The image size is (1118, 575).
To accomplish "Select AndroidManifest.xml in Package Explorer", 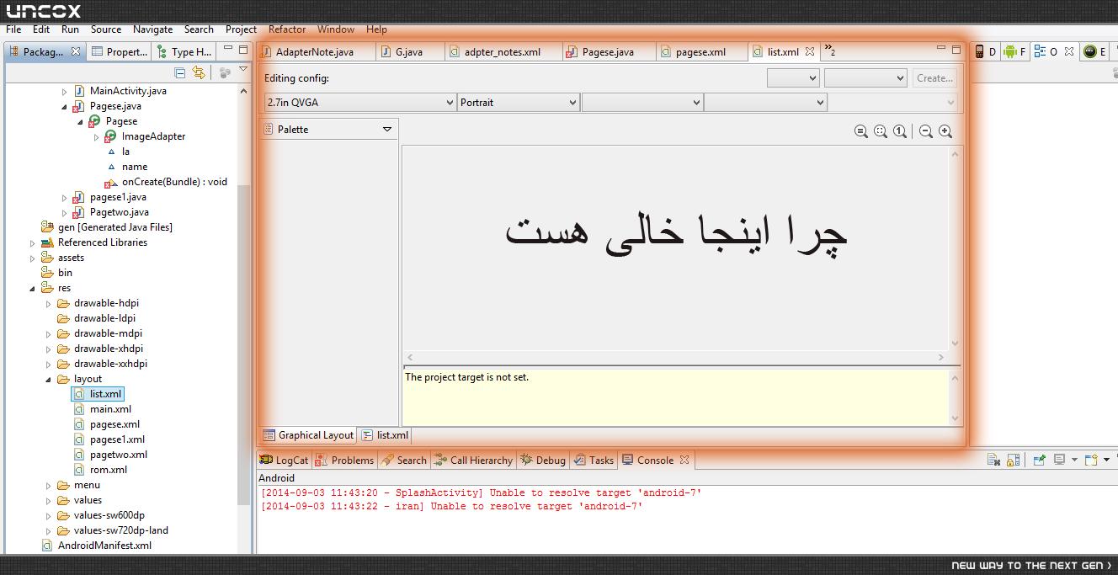I will (x=104, y=546).
